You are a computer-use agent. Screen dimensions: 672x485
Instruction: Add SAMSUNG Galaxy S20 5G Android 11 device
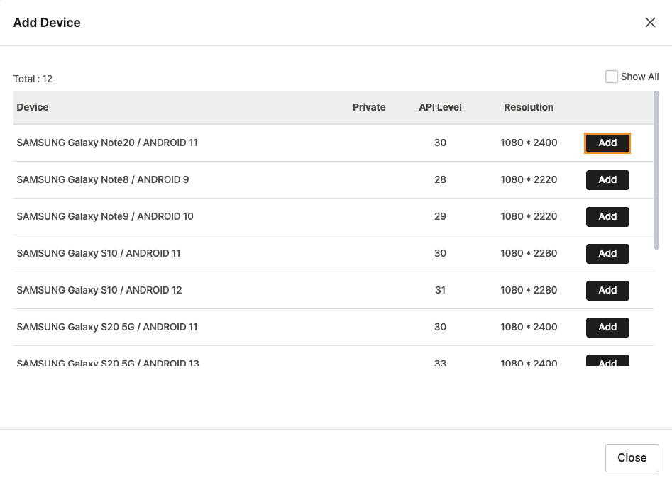pyautogui.click(x=607, y=327)
